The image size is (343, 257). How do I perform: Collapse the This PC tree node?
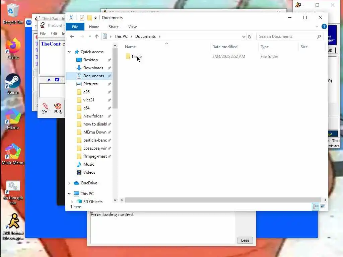69,194
